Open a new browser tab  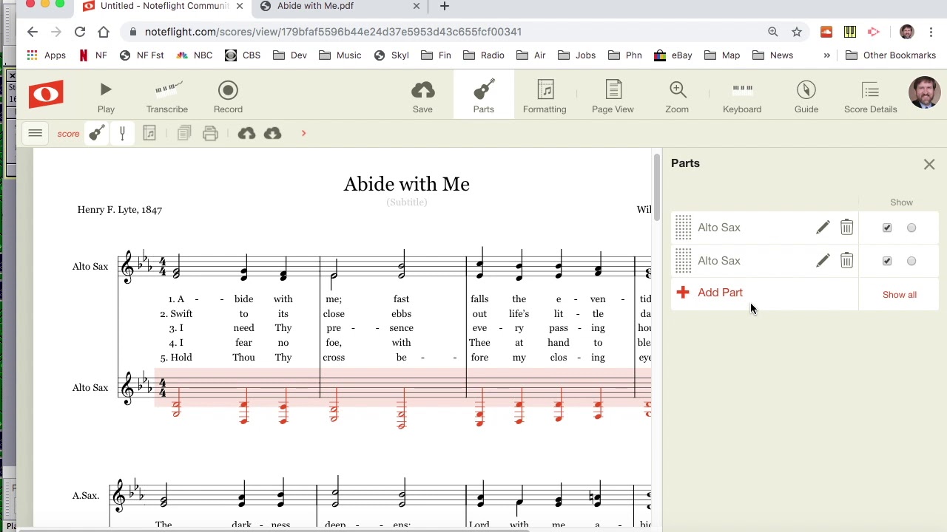(x=445, y=6)
